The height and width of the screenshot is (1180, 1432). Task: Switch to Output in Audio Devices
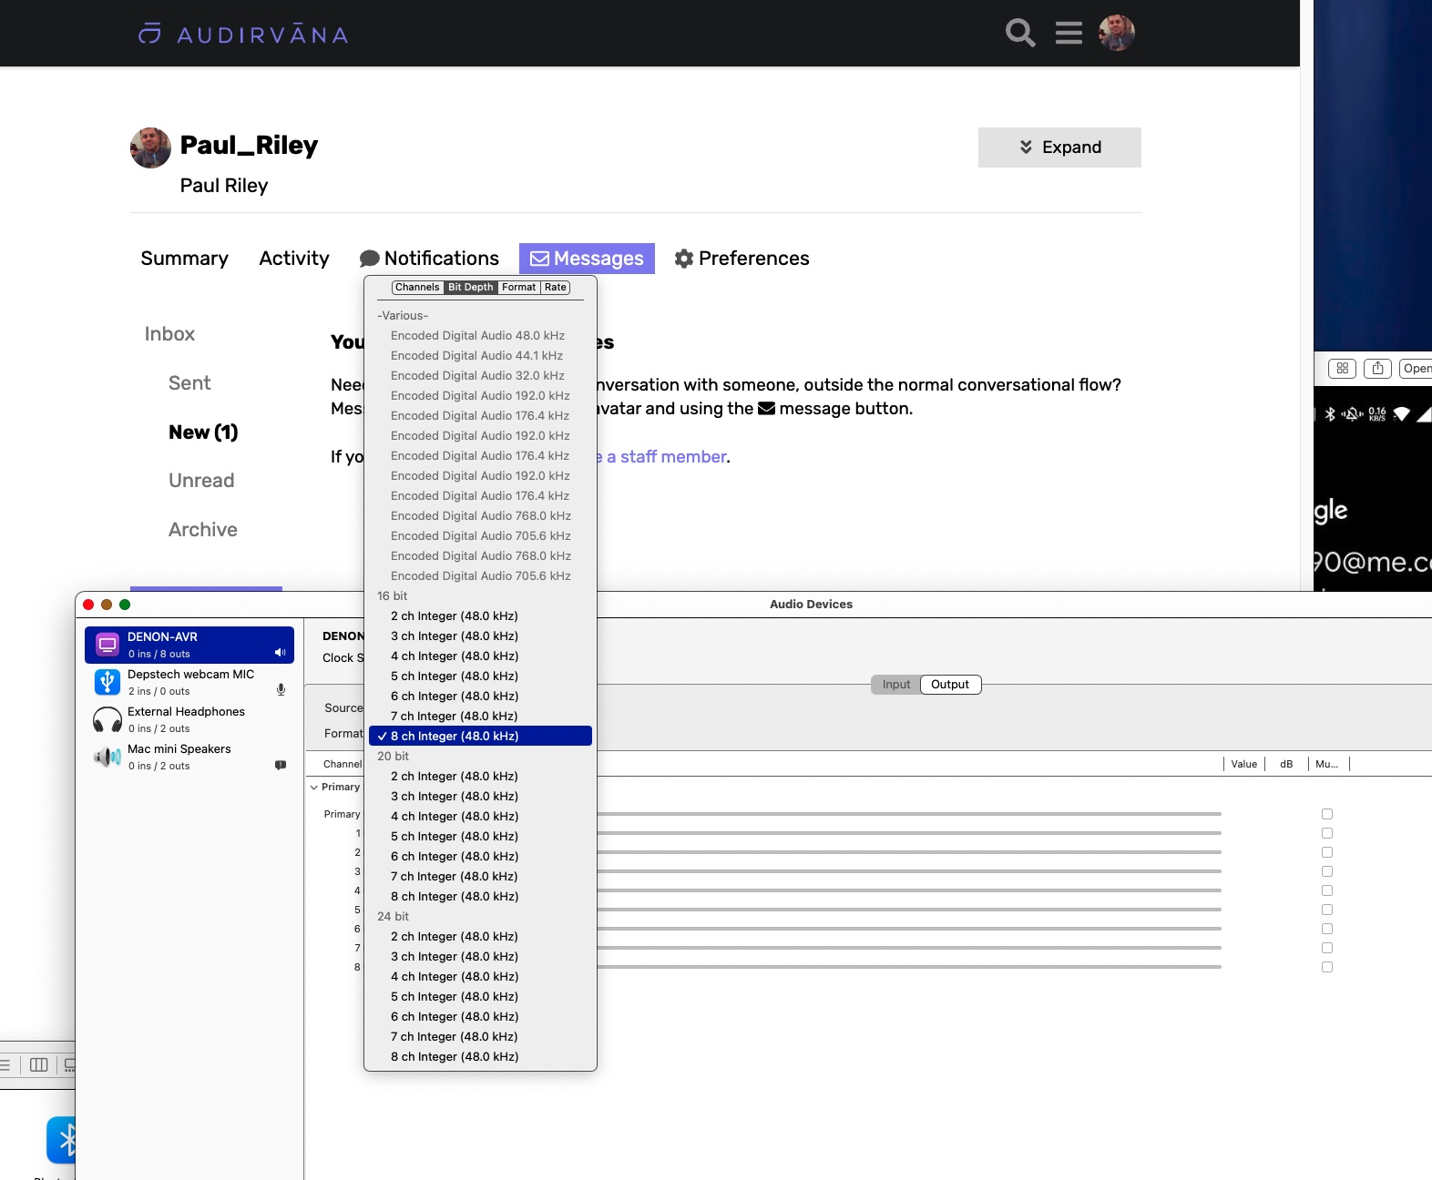click(950, 685)
